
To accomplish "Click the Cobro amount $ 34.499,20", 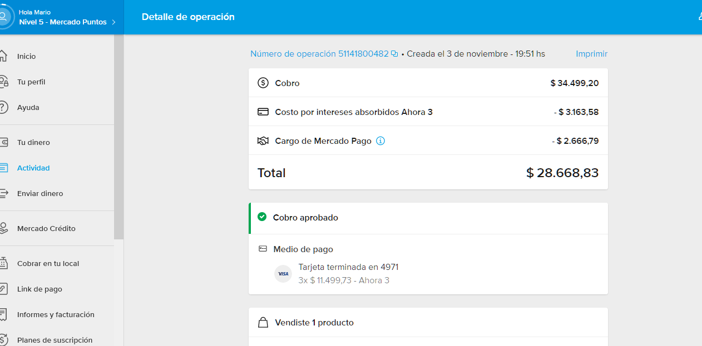I will click(575, 83).
